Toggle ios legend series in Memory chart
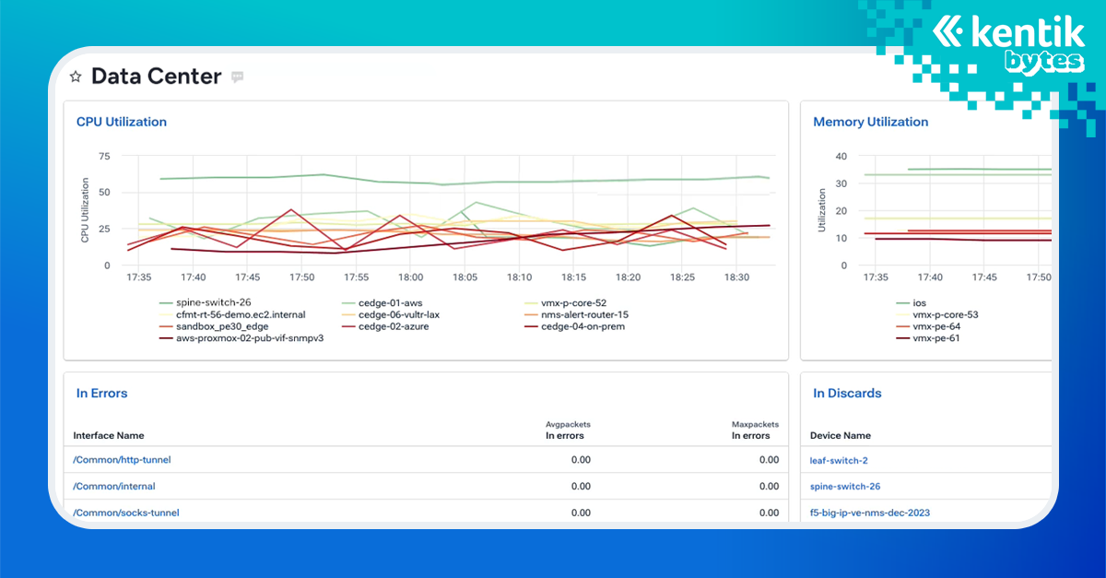This screenshot has height=578, width=1106. click(x=910, y=302)
